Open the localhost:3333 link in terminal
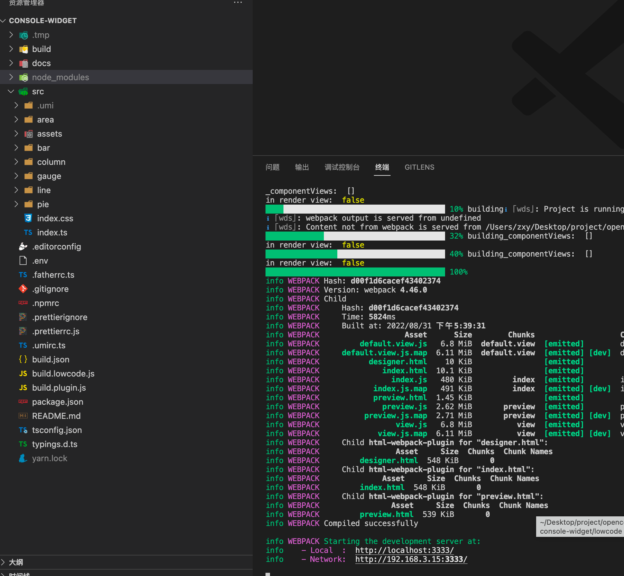Viewport: 624px width, 576px height. (x=404, y=550)
